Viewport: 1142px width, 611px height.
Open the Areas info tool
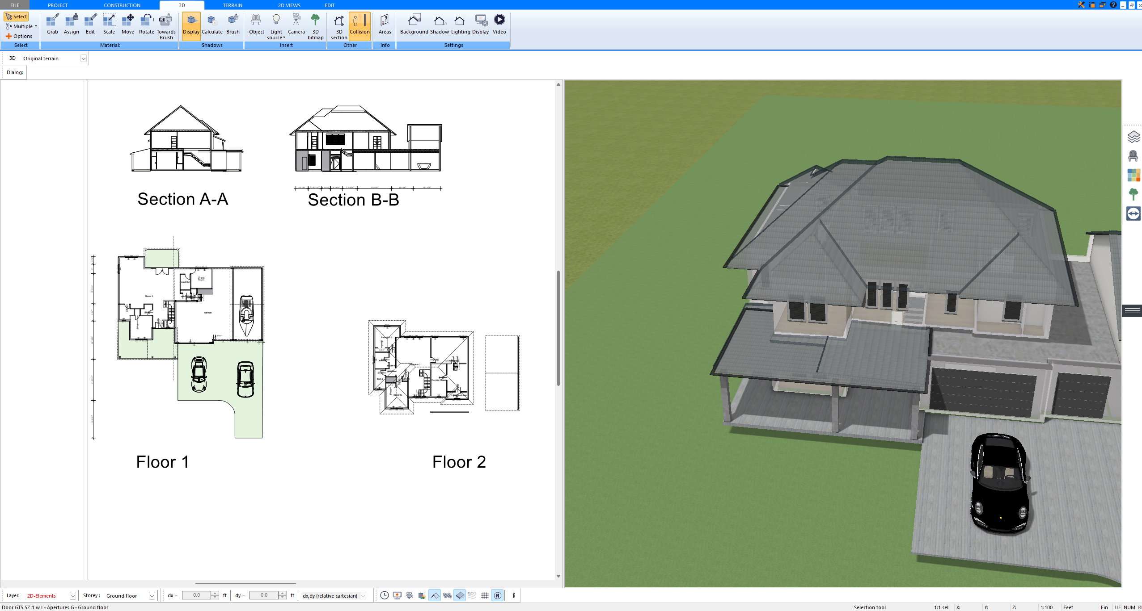pos(385,24)
